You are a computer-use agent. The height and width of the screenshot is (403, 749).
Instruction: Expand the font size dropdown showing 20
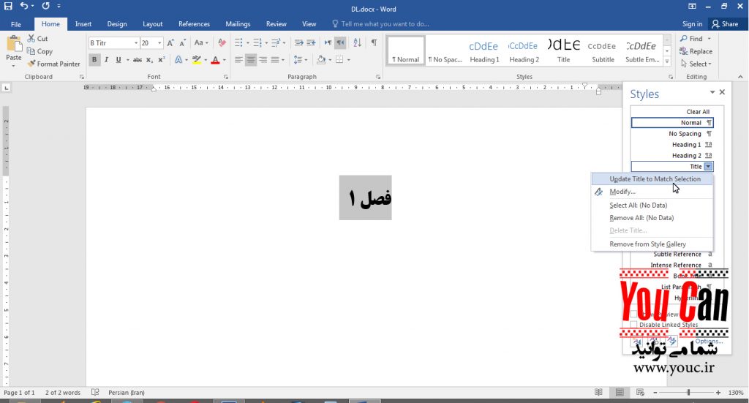(158, 43)
